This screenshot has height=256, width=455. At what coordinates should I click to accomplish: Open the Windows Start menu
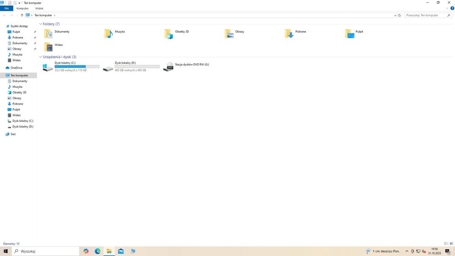[5, 251]
